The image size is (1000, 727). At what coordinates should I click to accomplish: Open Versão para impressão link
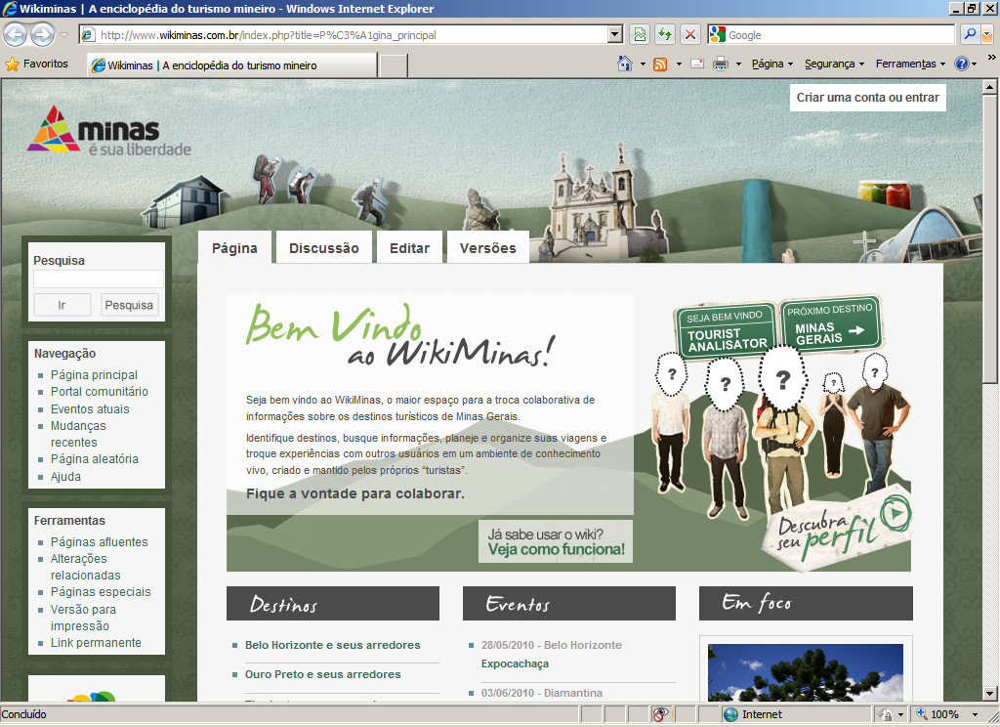[x=83, y=618]
